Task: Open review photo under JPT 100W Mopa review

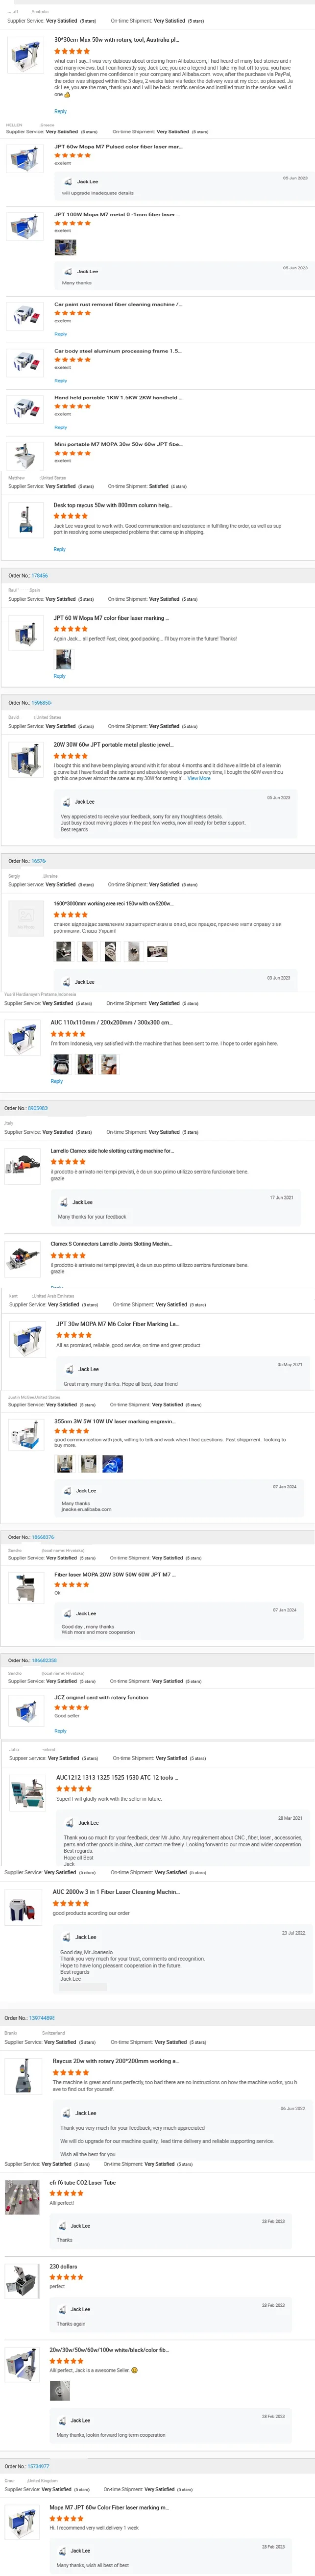Action: (x=65, y=247)
